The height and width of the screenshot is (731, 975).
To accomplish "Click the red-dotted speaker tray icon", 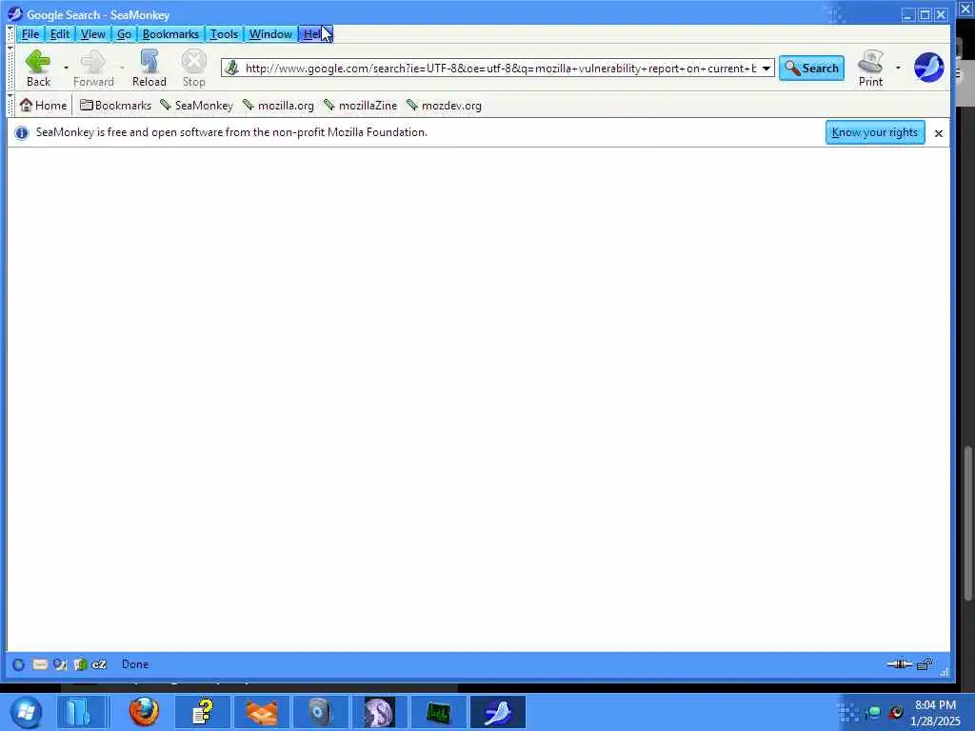I will [x=895, y=712].
